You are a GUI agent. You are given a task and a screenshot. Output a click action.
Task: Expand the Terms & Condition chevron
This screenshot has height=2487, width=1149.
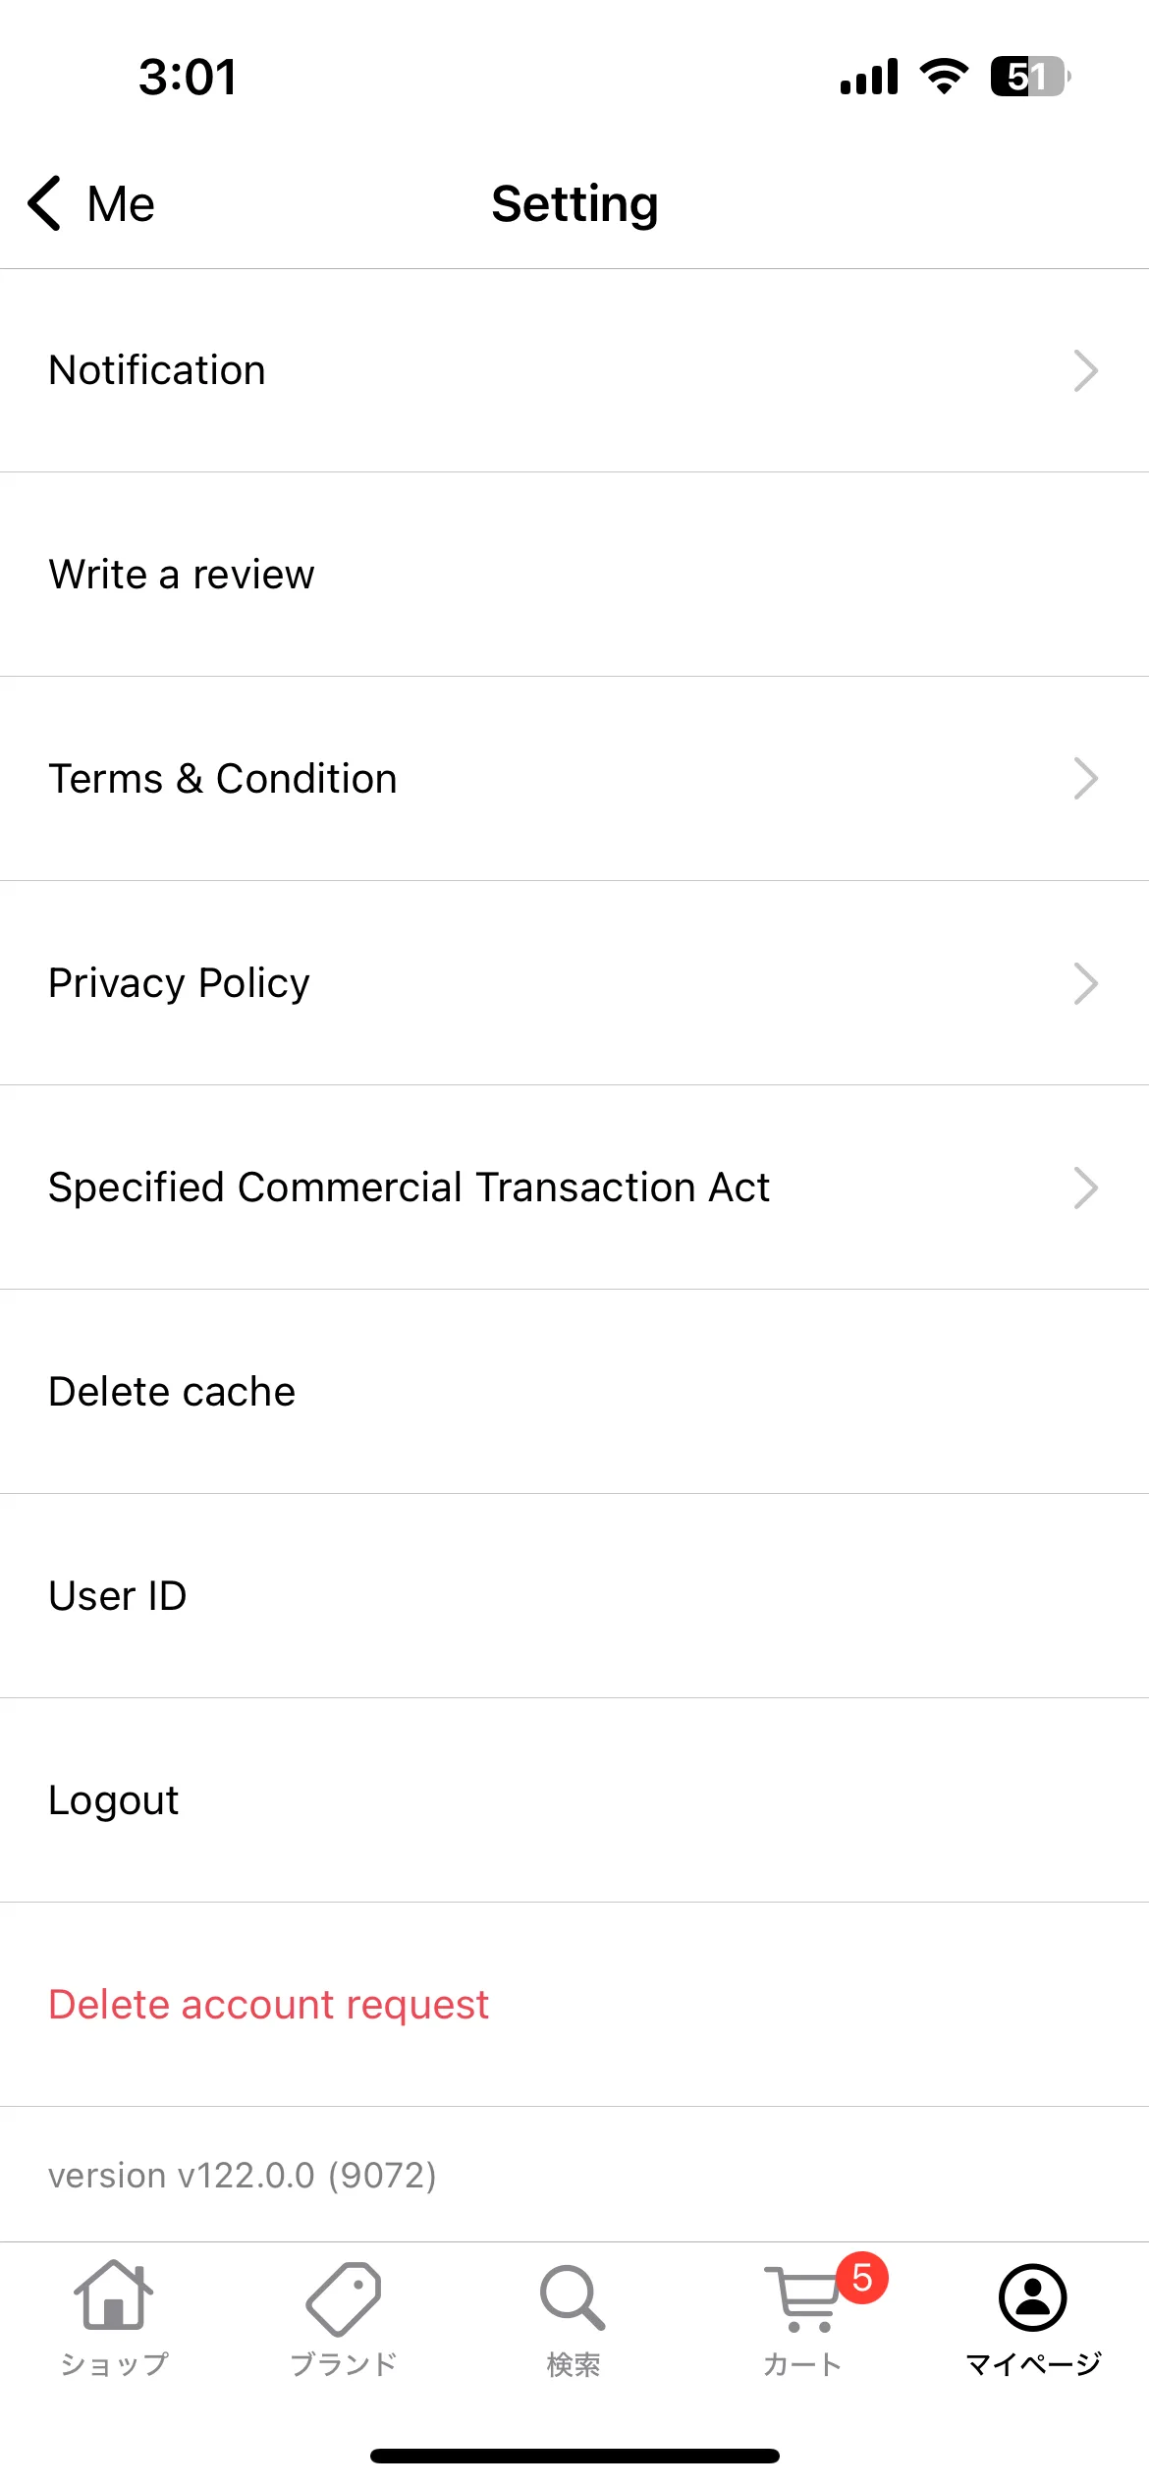click(x=1085, y=779)
